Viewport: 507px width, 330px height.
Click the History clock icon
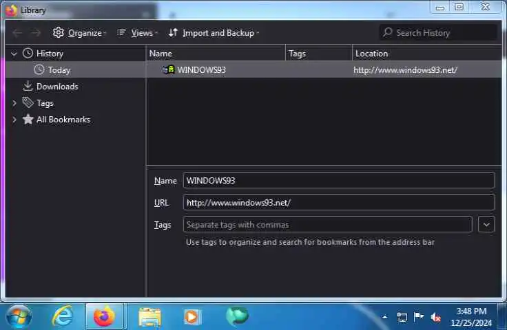click(28, 53)
